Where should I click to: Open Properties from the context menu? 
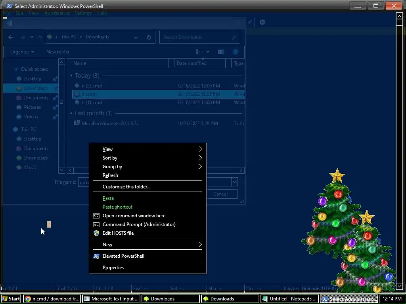(147, 268)
